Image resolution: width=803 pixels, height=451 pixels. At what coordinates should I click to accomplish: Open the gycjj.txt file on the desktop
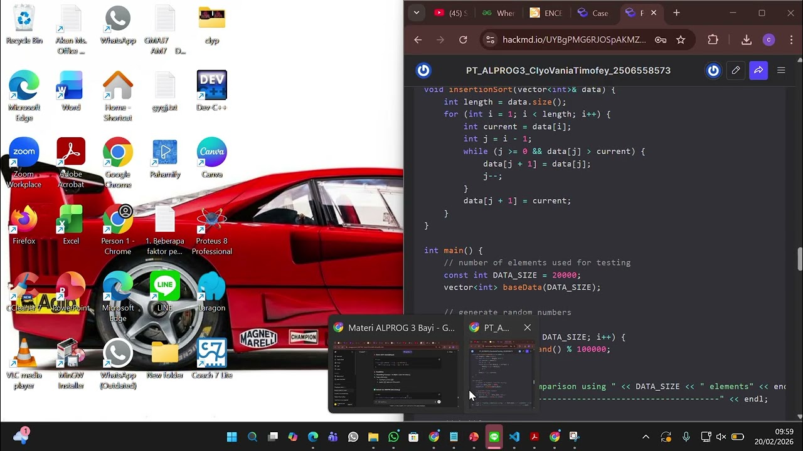(x=165, y=91)
